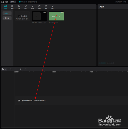Open the 媒体 (Media) tab
Viewport: 128px width, 129px height.
pyautogui.click(x=5, y=7)
